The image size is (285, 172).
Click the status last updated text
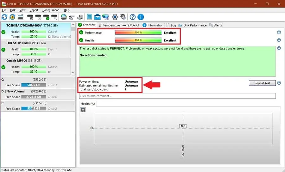pyautogui.click(x=36, y=170)
